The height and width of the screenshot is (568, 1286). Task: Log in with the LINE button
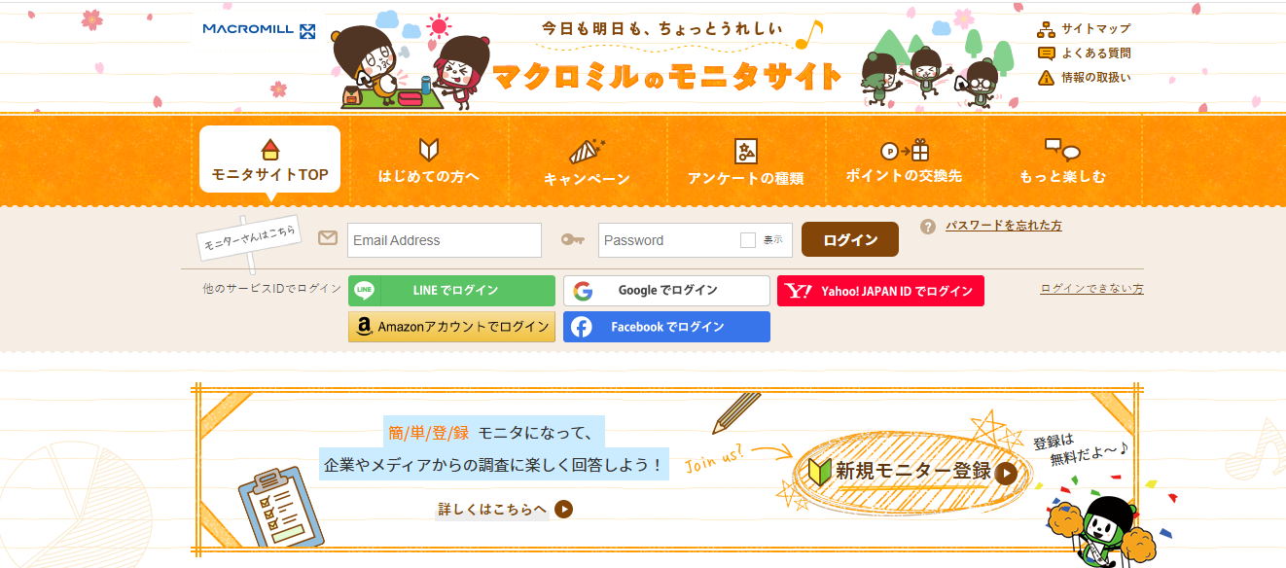(451, 291)
